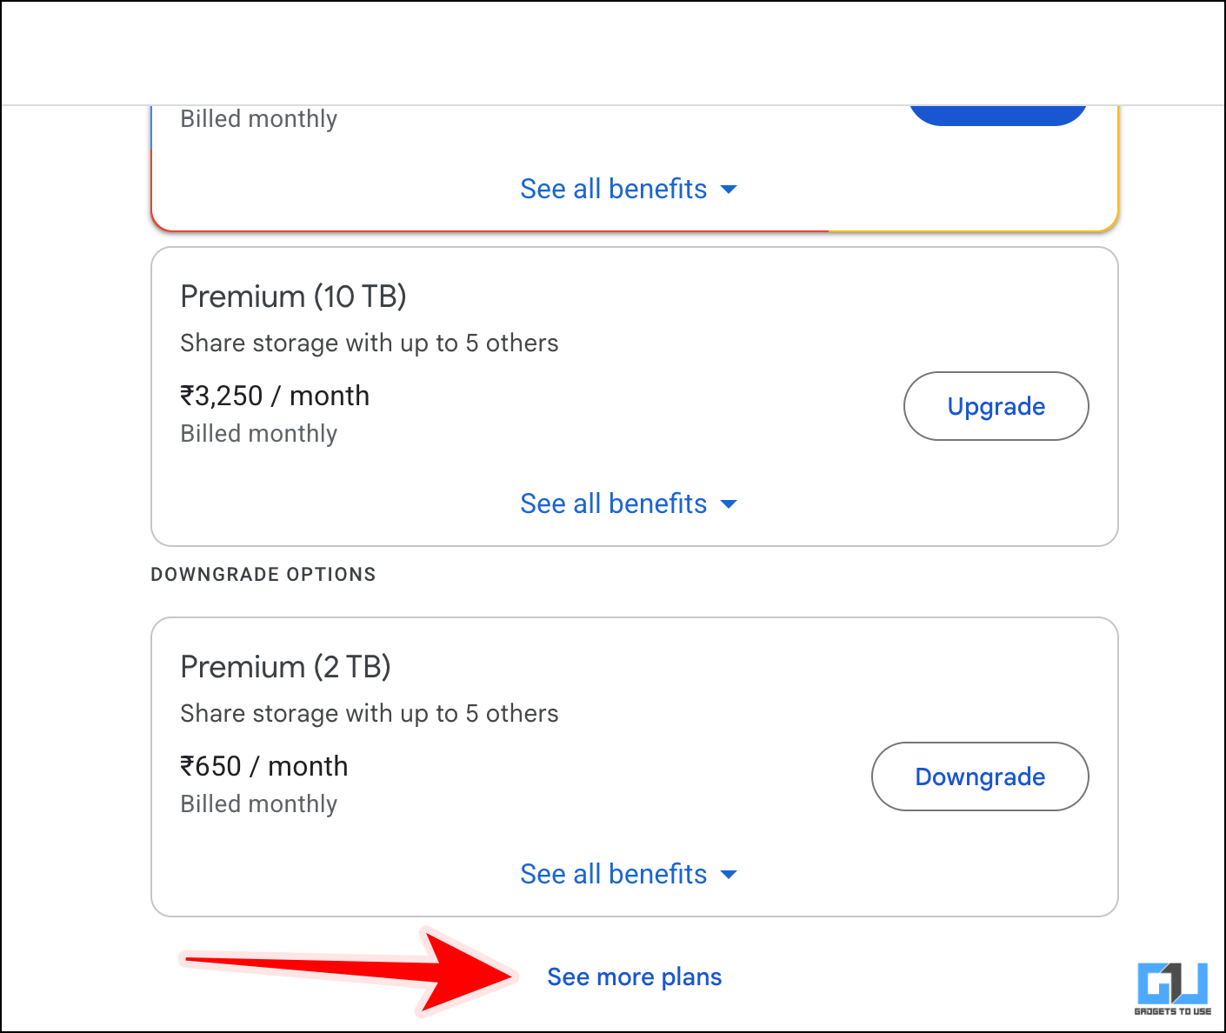Click the caret icon under Premium (2 TB)
The width and height of the screenshot is (1226, 1033).
pos(730,875)
